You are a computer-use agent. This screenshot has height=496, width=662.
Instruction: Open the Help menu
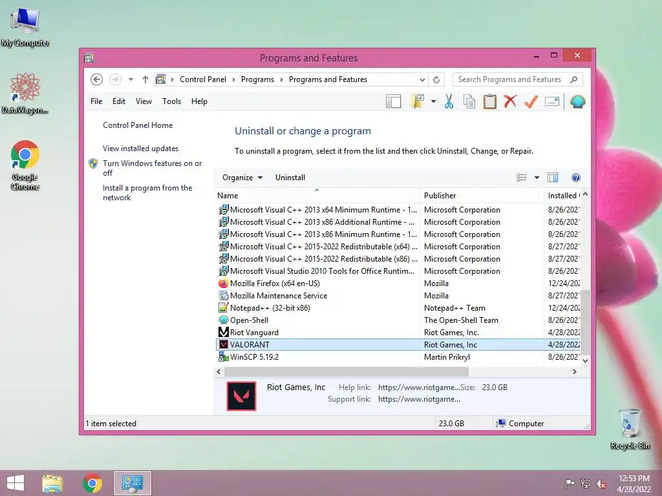click(x=199, y=101)
